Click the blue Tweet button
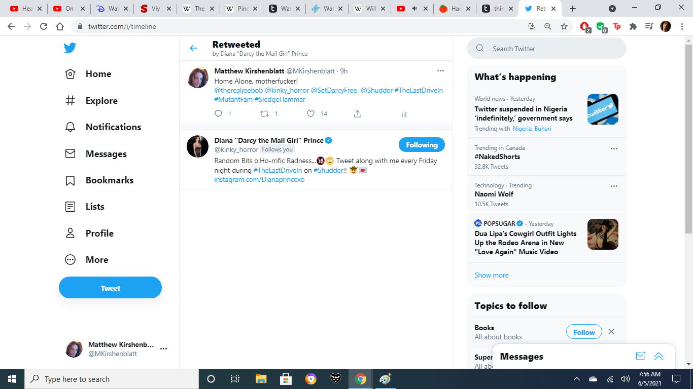Image resolution: width=693 pixels, height=389 pixels. (x=110, y=288)
